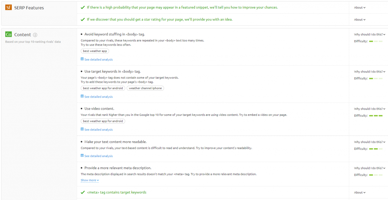Click the green Co Content icon
The image size is (388, 200).
(8, 35)
